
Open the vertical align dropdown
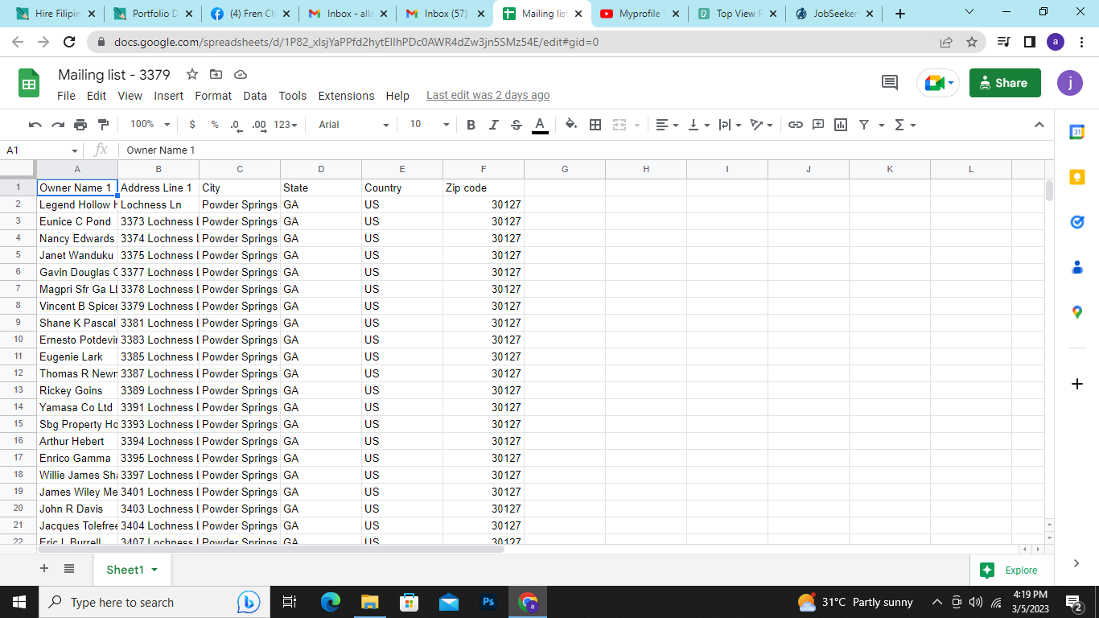[x=699, y=125]
